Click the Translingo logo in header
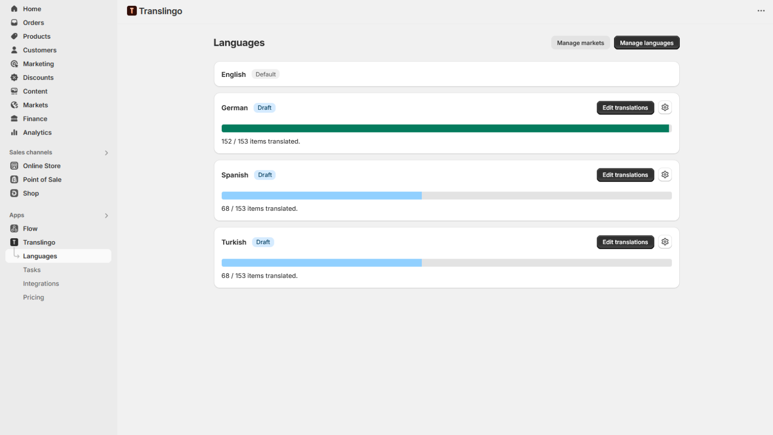 [x=132, y=11]
